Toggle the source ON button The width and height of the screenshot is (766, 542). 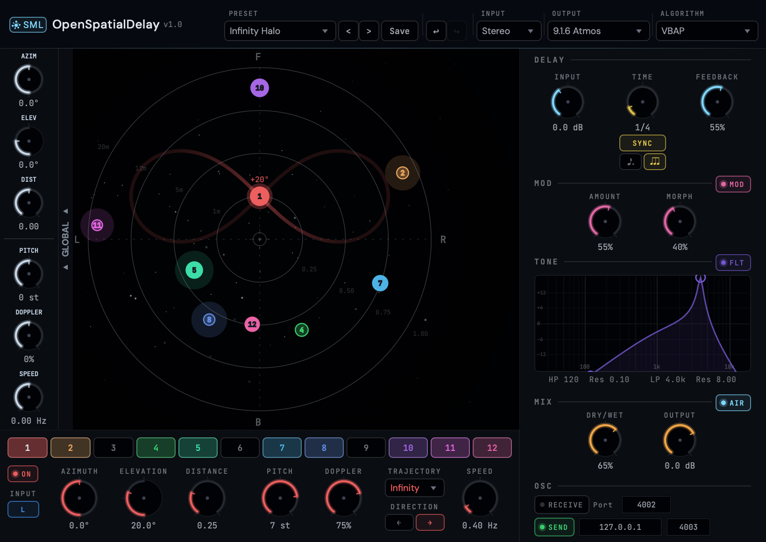click(23, 474)
